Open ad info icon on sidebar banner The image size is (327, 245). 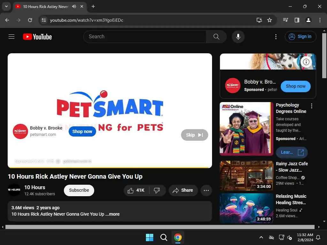coord(306,62)
